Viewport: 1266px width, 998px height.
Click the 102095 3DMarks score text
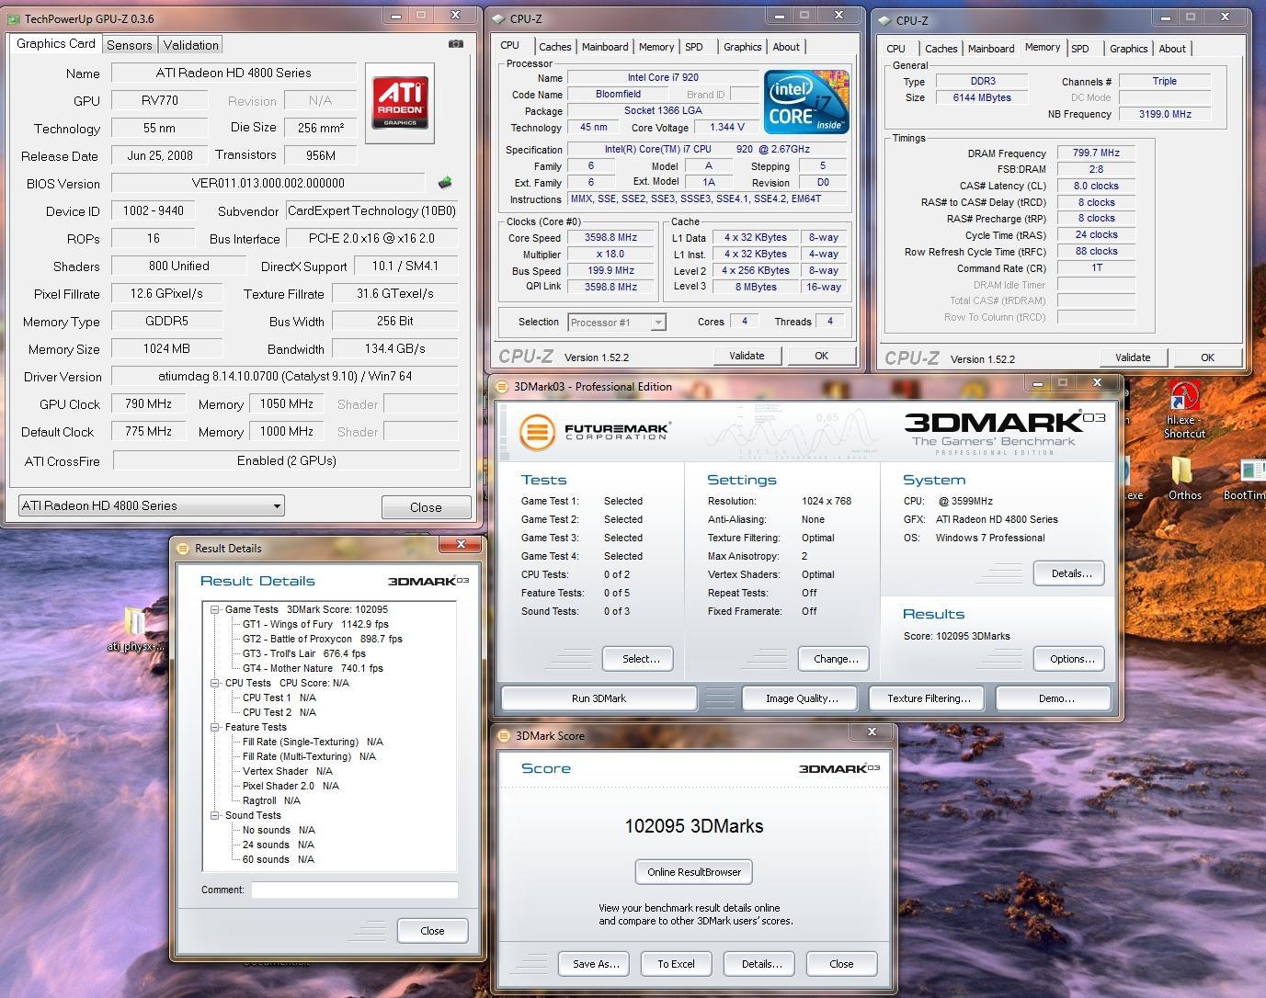pyautogui.click(x=694, y=826)
